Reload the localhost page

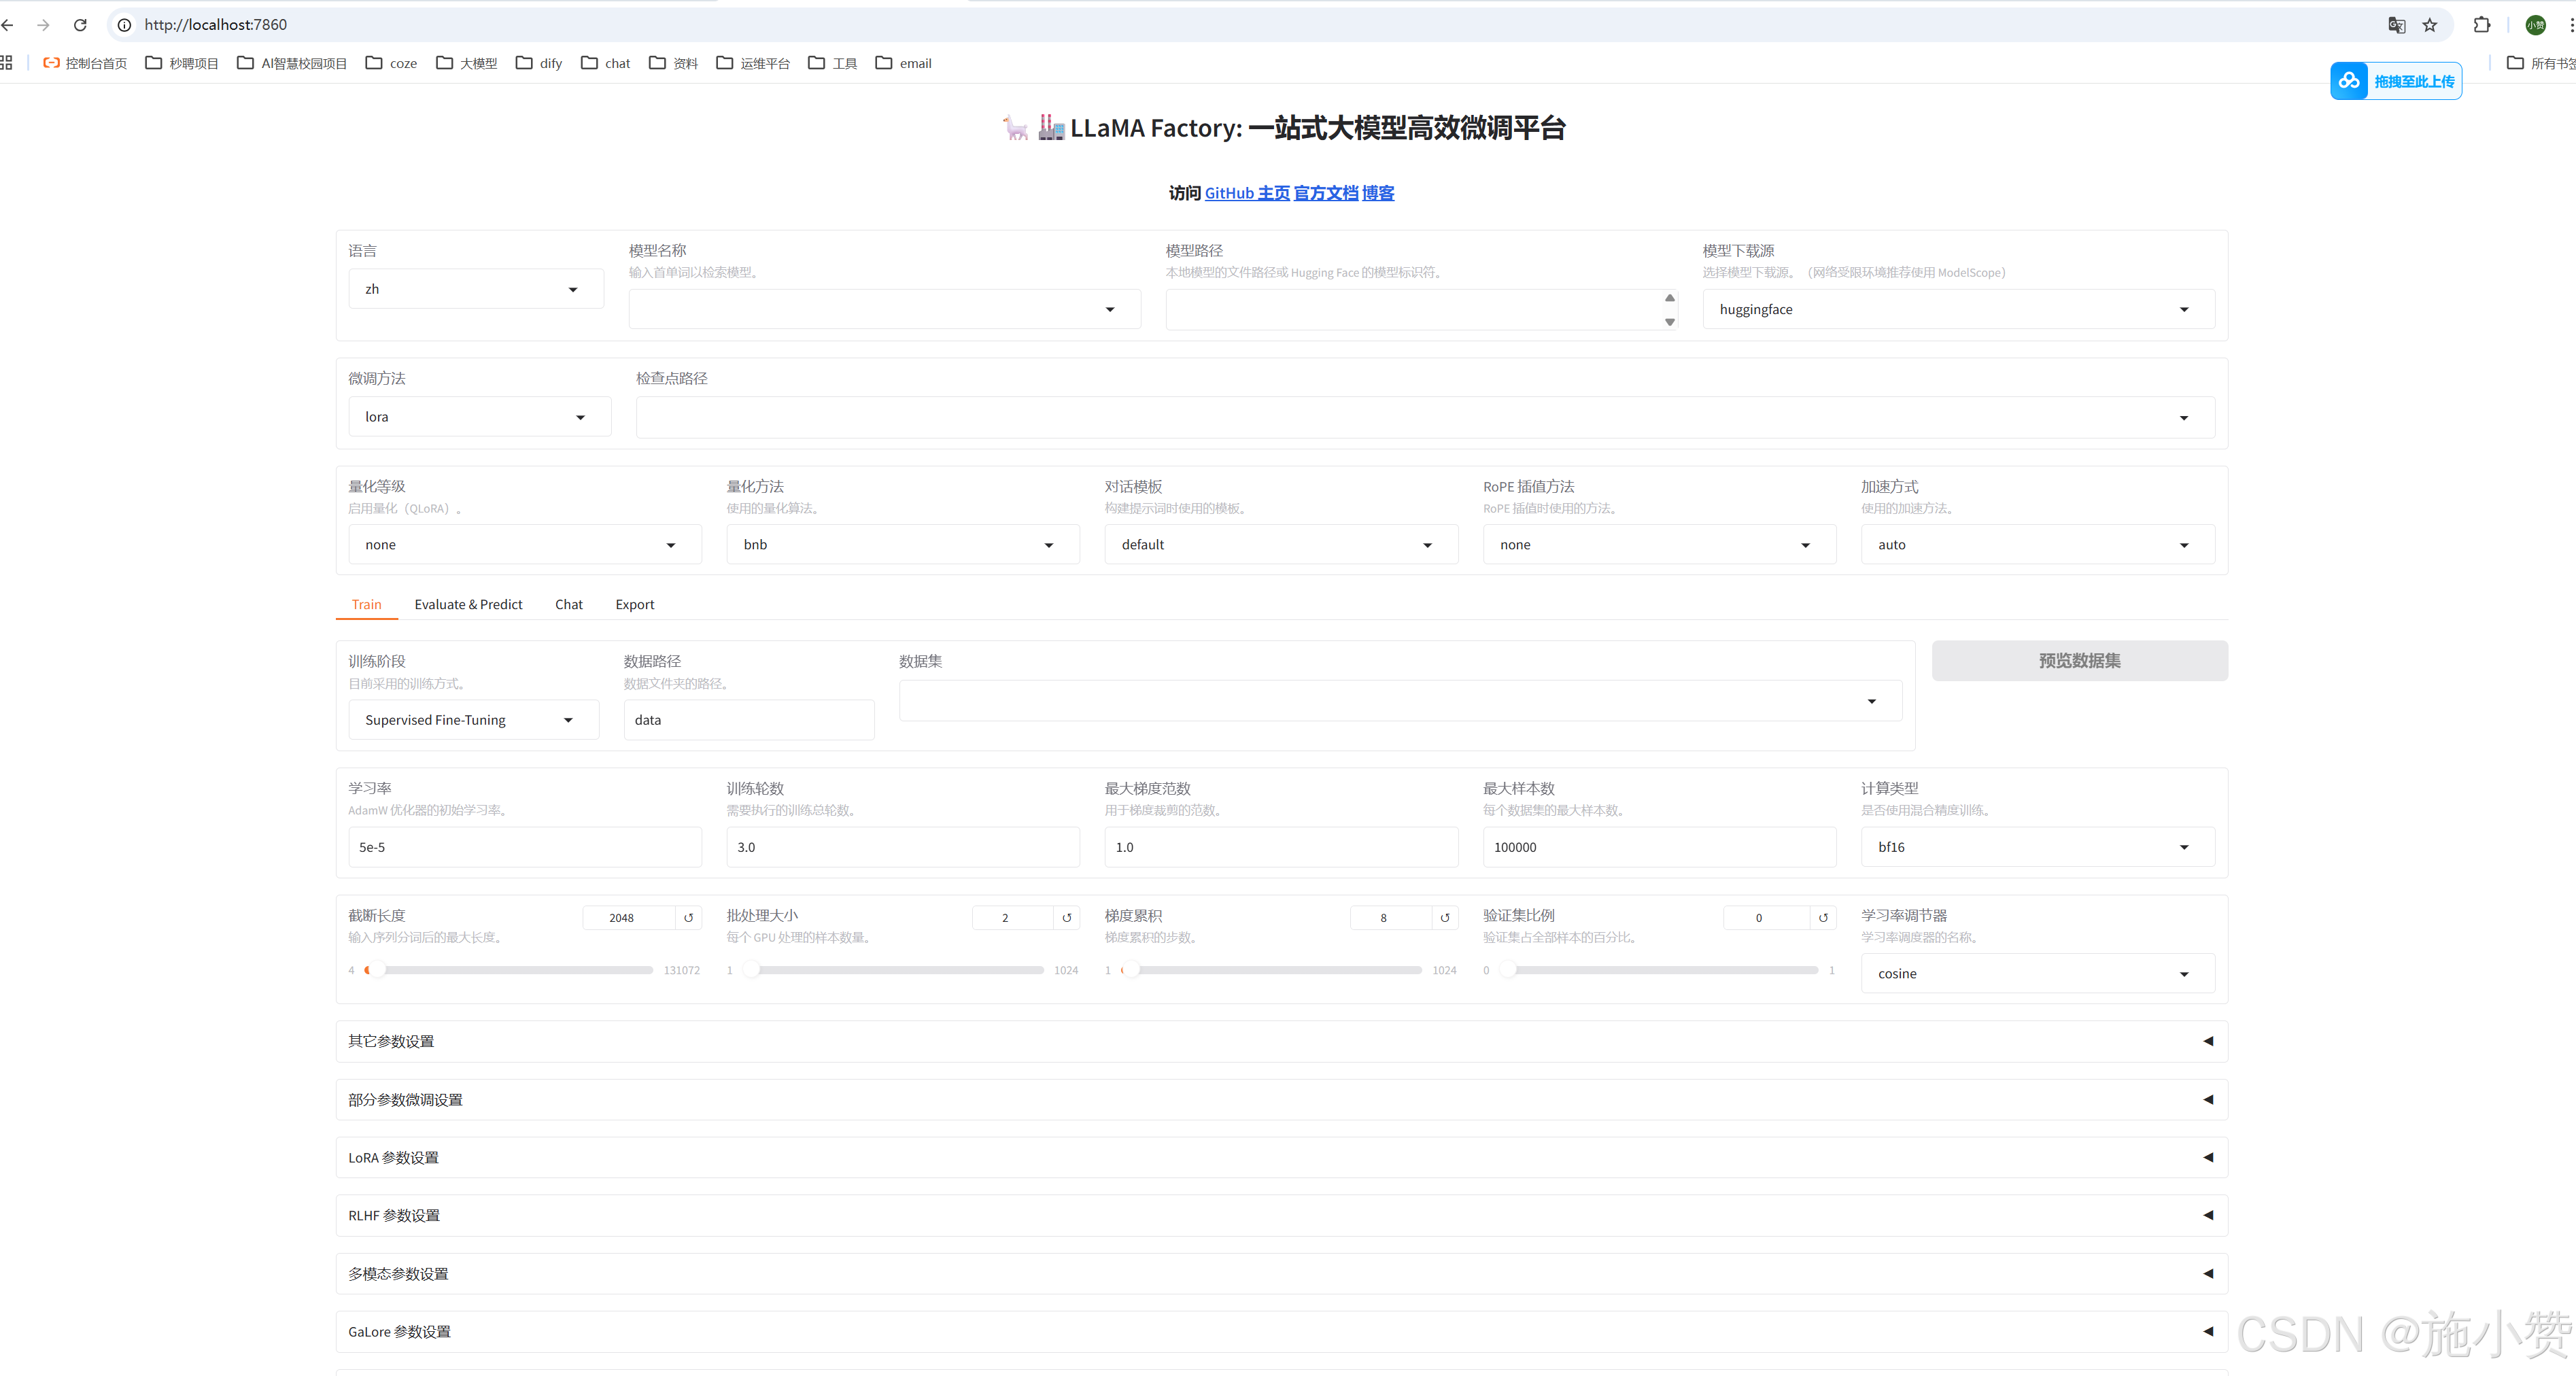pyautogui.click(x=80, y=25)
